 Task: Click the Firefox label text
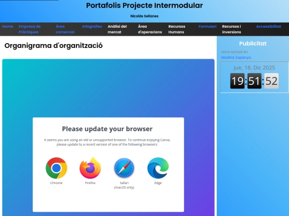pos(90,183)
